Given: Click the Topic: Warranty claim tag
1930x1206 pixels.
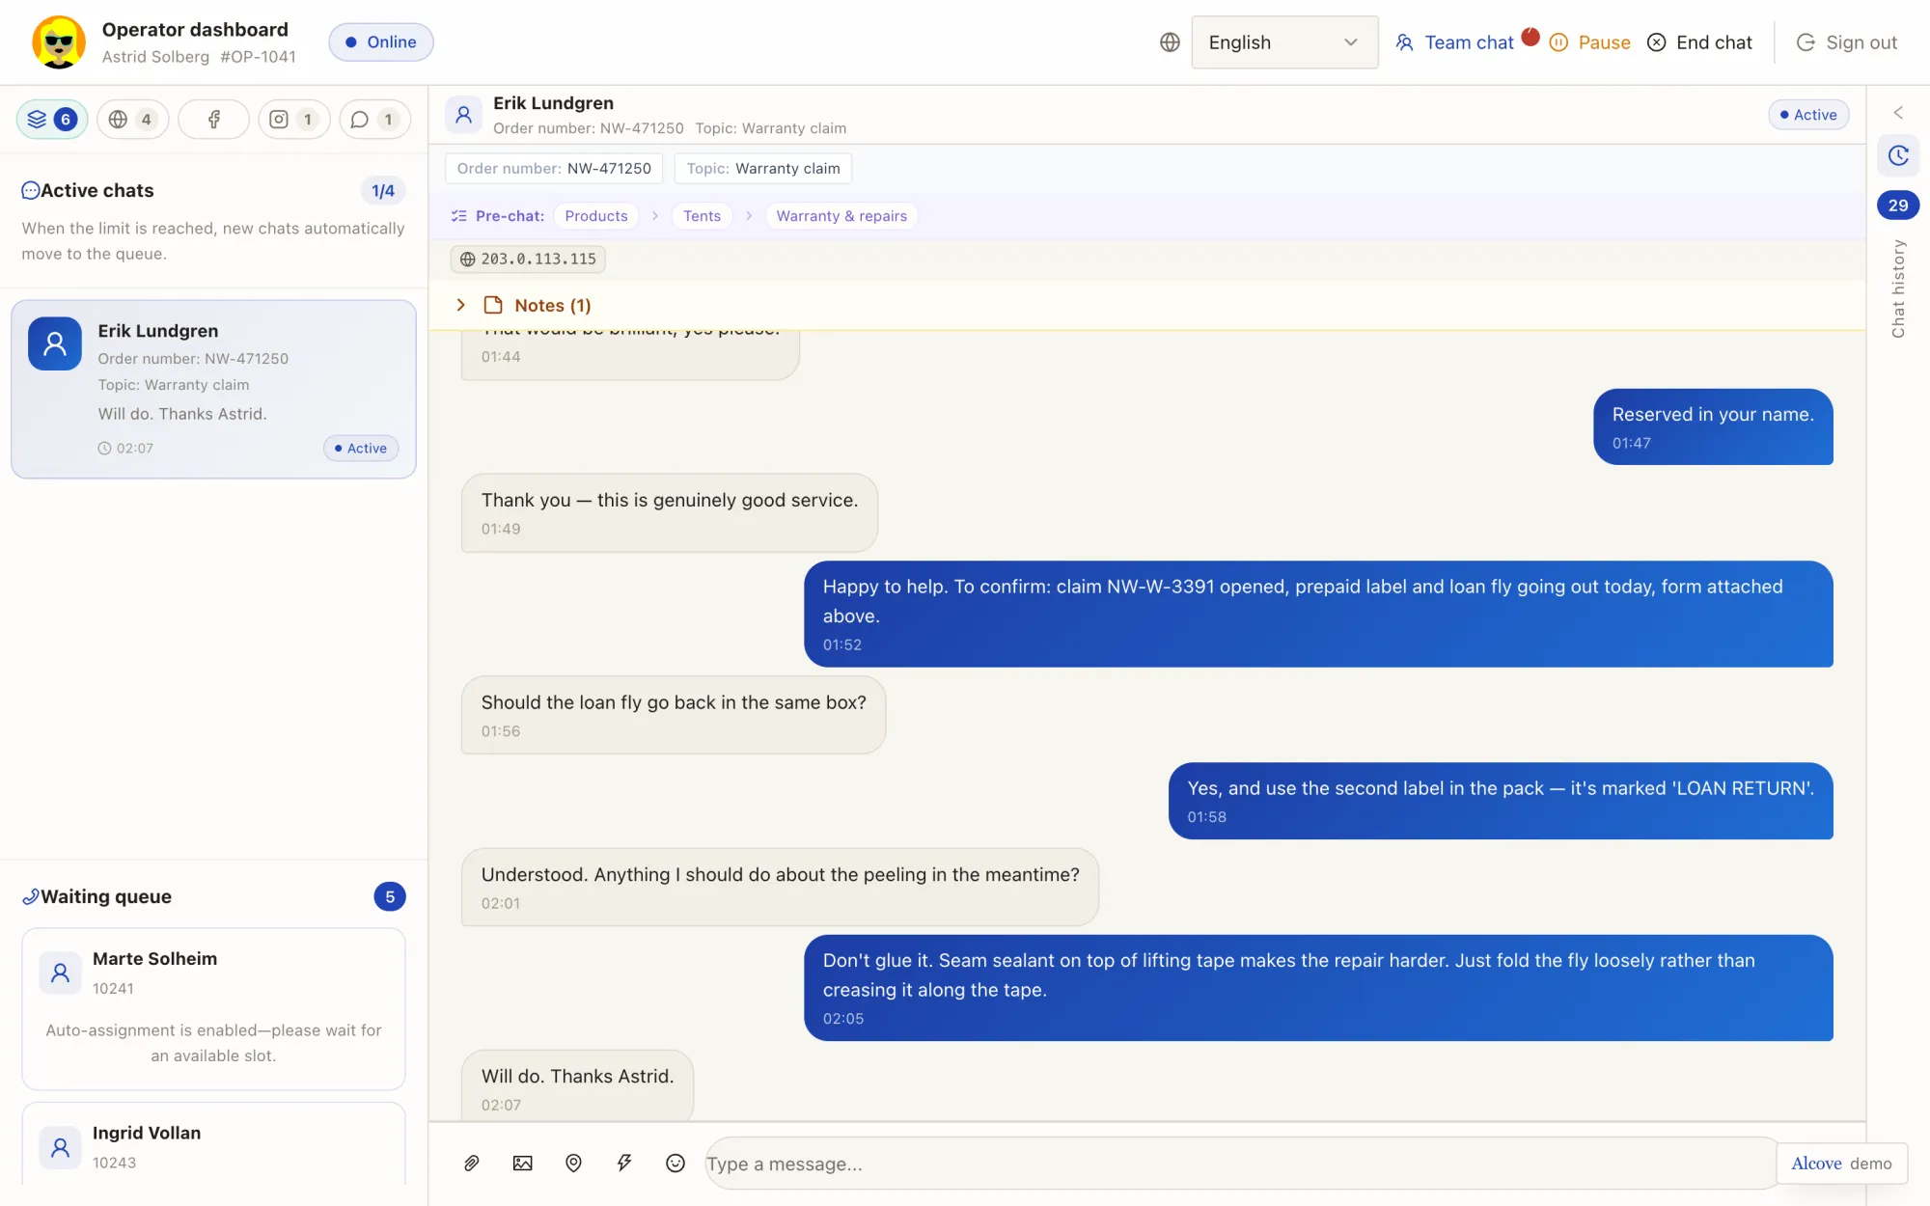Looking at the screenshot, I should click(x=763, y=168).
